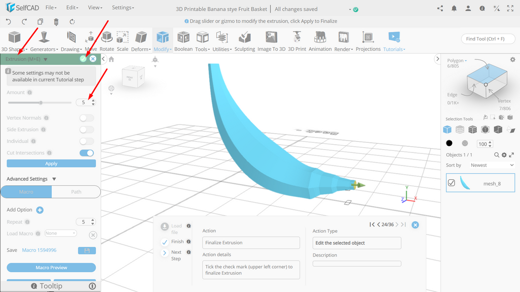Viewport: 520px width, 292px height.
Task: Open the Load Macro None dropdown
Action: [61, 233]
